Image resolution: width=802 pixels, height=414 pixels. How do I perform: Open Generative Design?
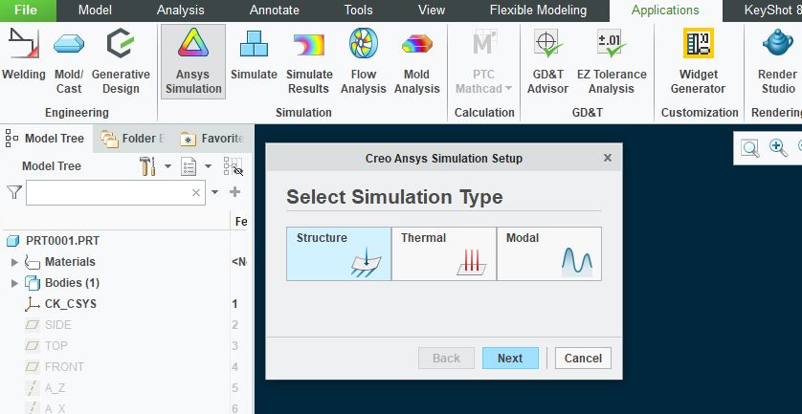tap(121, 61)
